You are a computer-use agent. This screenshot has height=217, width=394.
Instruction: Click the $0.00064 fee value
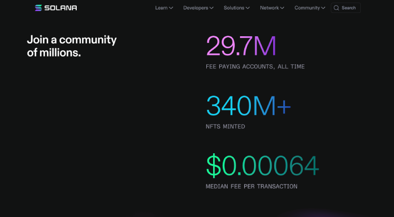262,166
